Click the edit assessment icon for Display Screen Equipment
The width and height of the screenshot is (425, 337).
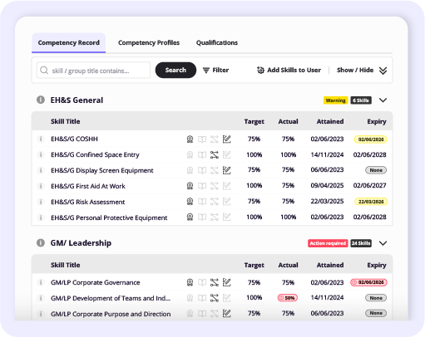(x=227, y=170)
